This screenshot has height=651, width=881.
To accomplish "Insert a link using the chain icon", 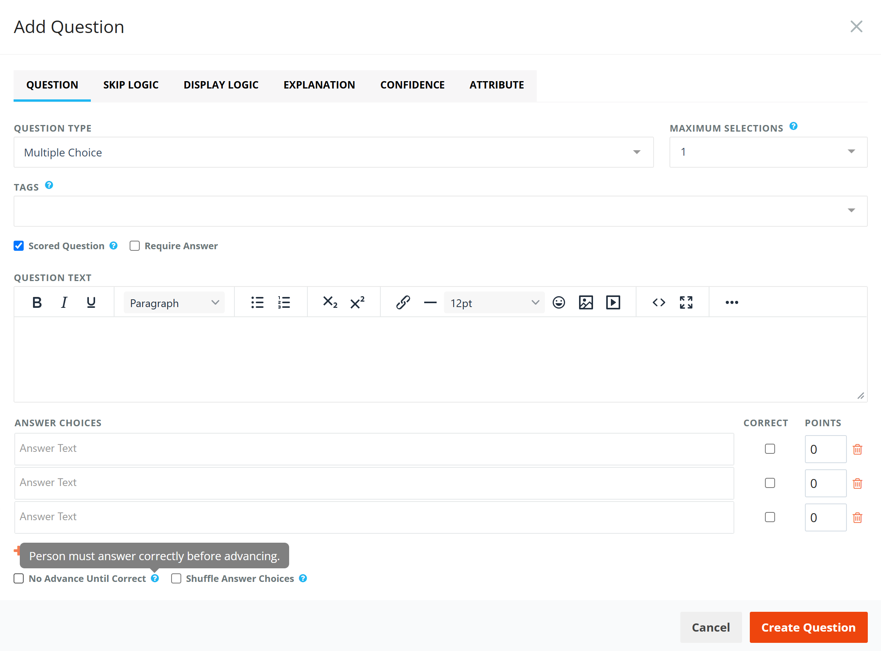I will 403,303.
